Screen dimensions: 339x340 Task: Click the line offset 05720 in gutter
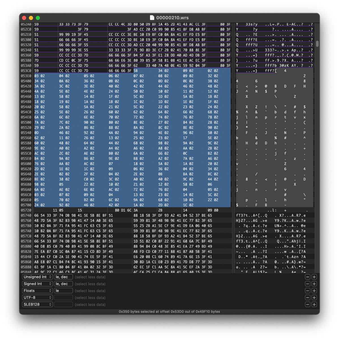pos(26,210)
